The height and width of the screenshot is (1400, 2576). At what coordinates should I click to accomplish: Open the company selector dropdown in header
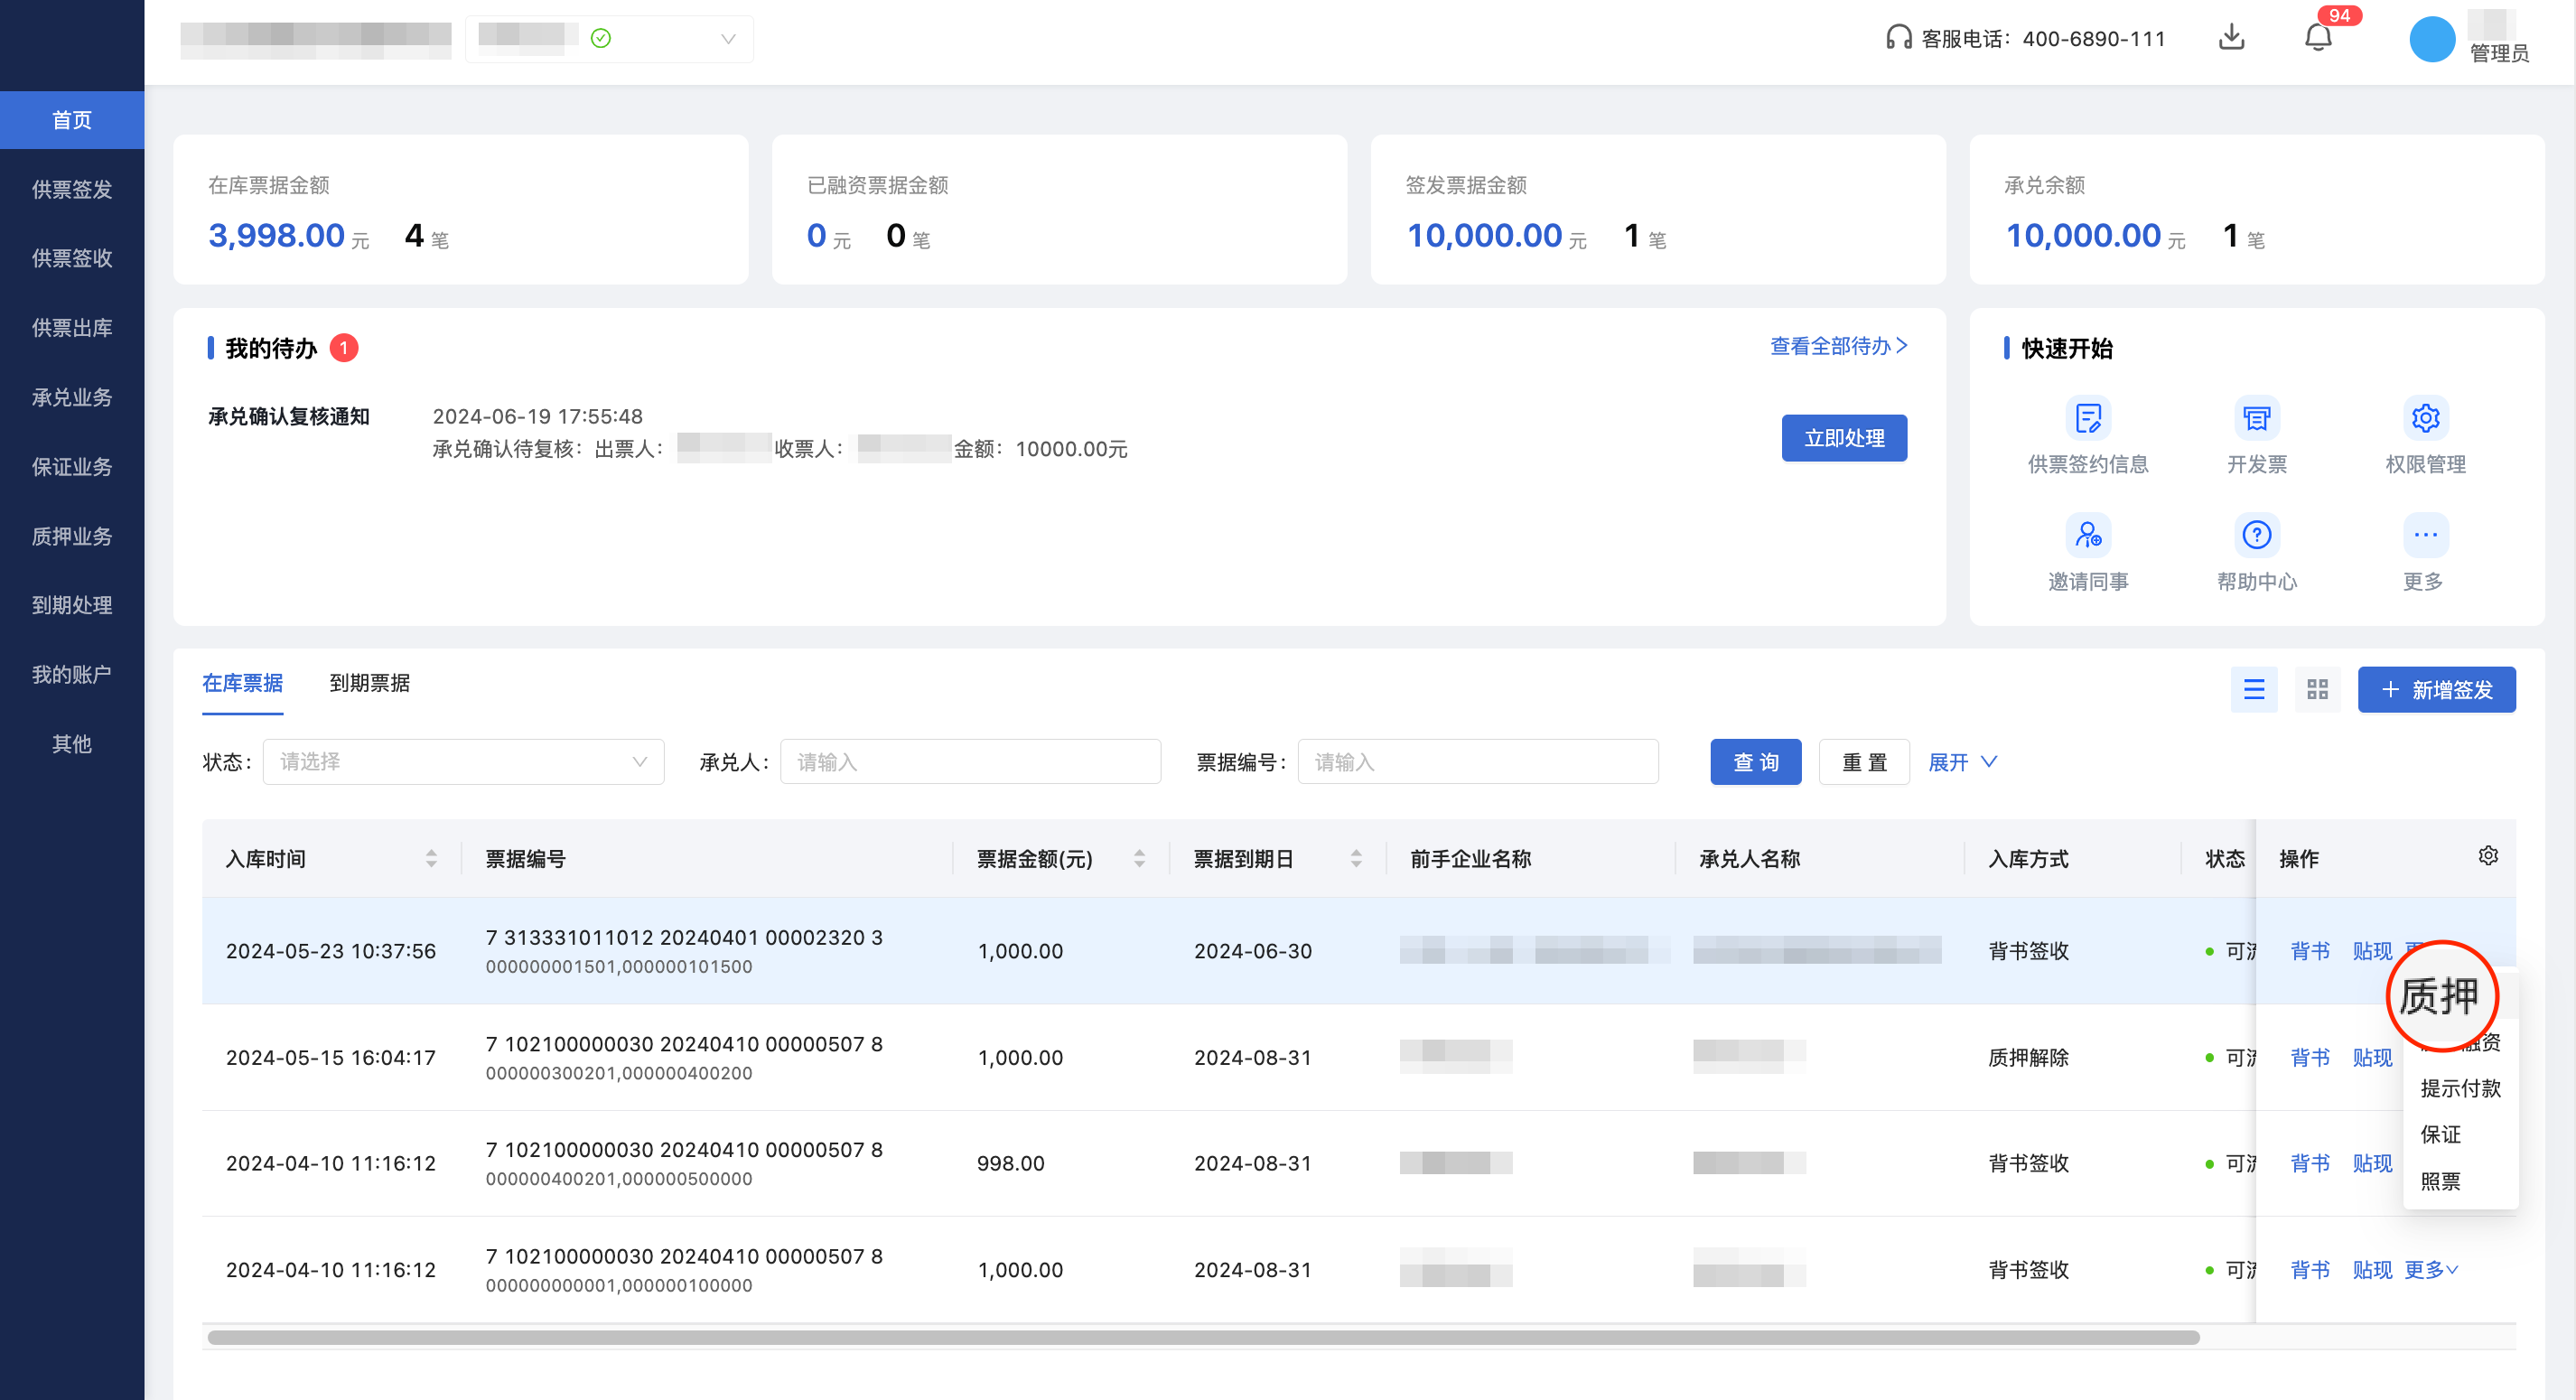[609, 39]
